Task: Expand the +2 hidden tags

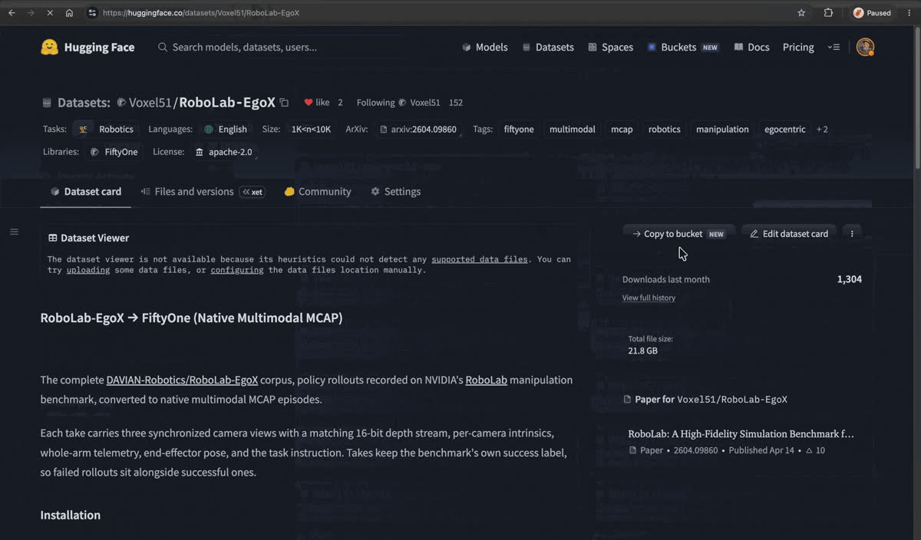Action: click(x=822, y=130)
